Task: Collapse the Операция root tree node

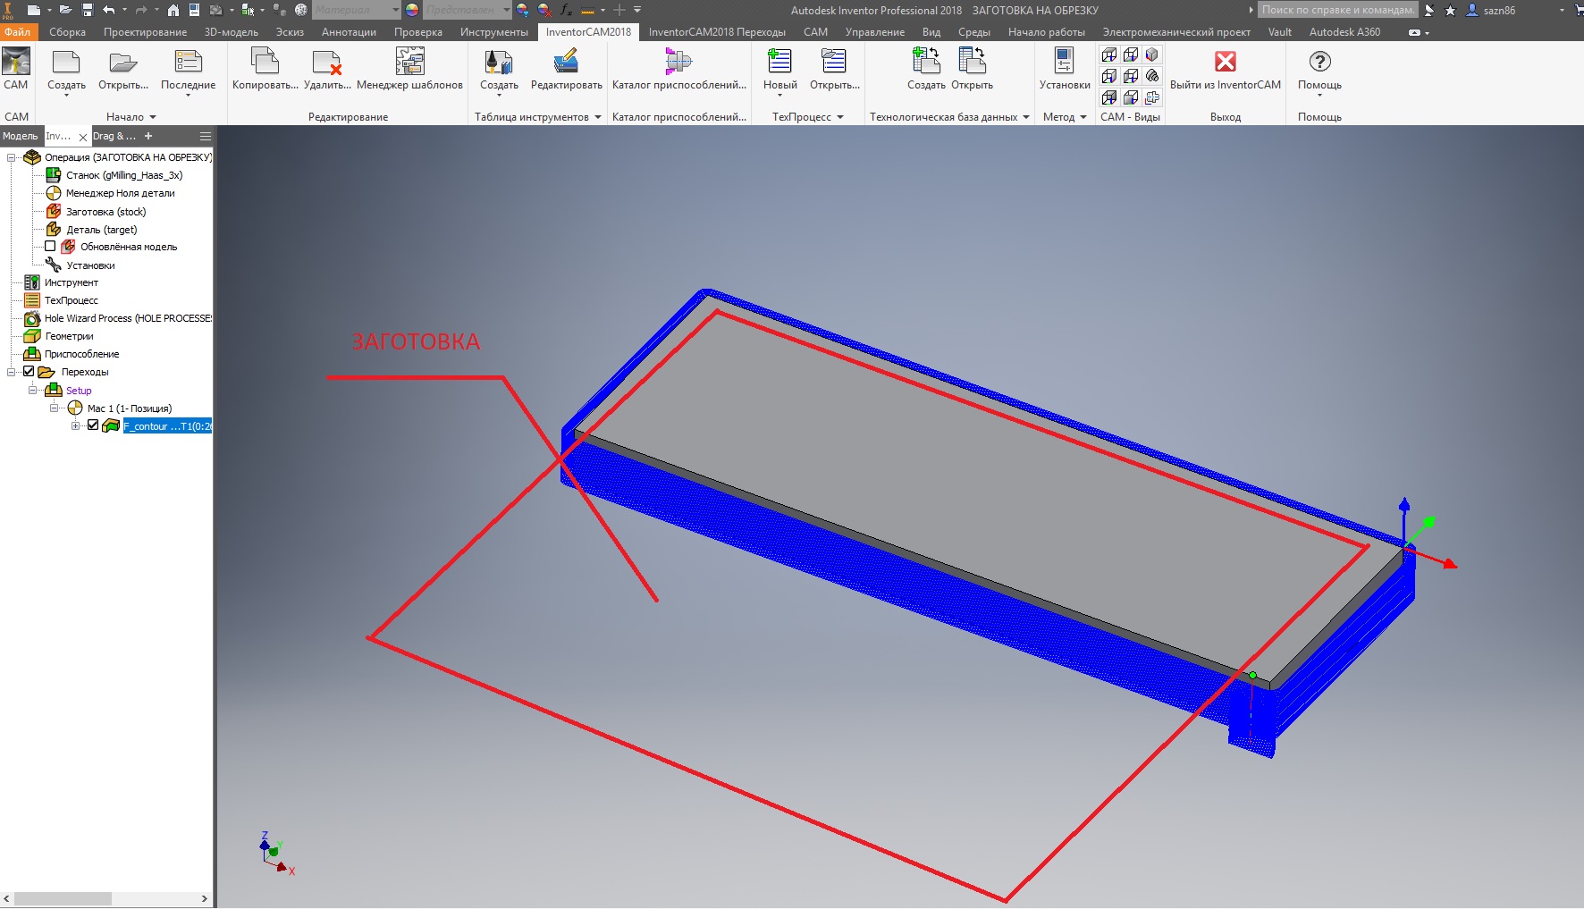Action: point(12,157)
